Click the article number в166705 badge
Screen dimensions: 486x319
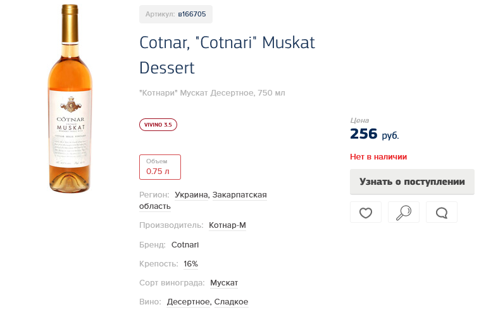[x=176, y=14]
